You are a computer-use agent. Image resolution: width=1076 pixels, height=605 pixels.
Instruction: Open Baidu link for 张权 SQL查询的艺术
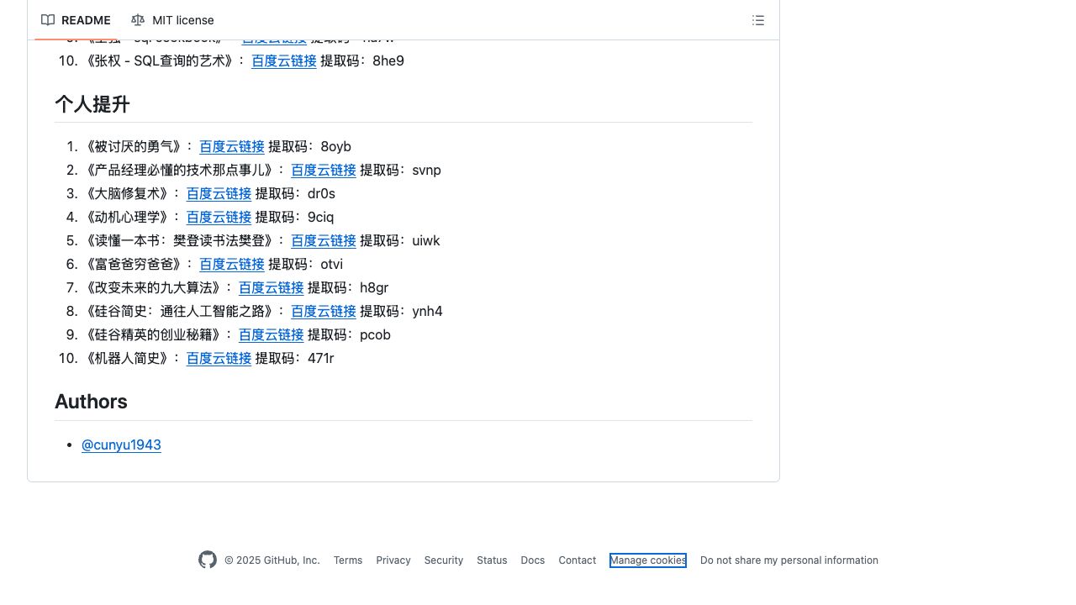pyautogui.click(x=284, y=60)
